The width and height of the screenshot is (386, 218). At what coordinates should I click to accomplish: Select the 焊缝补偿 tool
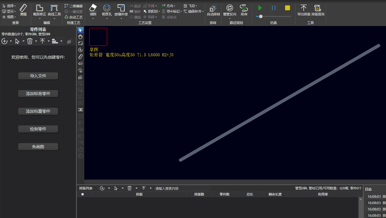(121, 10)
